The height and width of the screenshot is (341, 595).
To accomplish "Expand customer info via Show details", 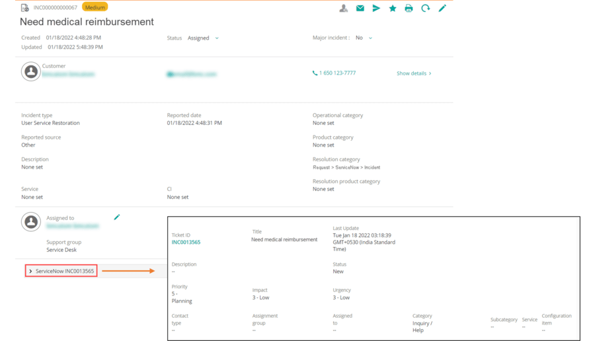I will (413, 73).
